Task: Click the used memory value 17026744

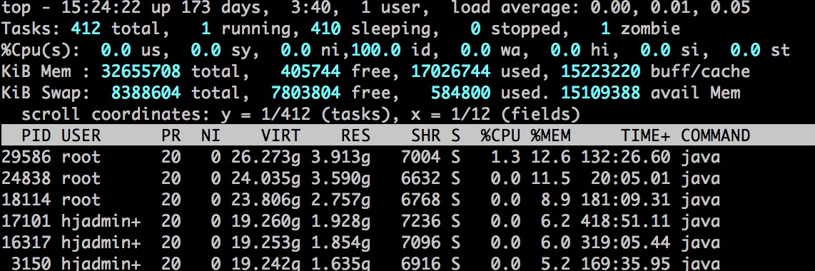Action: 450,71
